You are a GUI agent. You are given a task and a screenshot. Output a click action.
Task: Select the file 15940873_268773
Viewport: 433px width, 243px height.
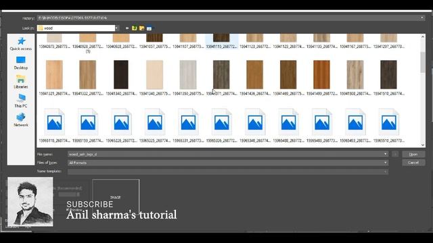tap(54, 41)
